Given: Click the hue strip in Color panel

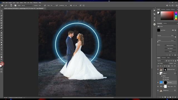Looking at the screenshot, I should (x=176, y=16).
